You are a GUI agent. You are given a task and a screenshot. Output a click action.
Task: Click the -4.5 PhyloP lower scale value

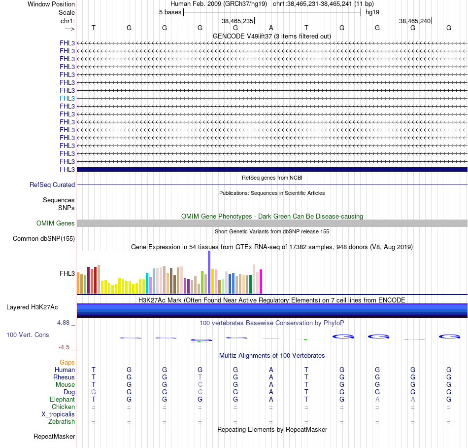coord(64,347)
